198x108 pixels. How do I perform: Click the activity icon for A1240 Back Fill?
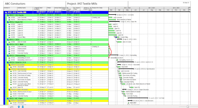point(11,87)
